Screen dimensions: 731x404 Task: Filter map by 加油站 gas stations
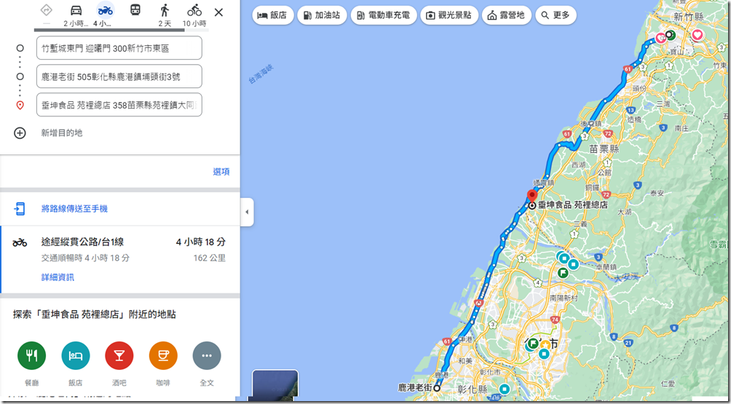point(322,15)
